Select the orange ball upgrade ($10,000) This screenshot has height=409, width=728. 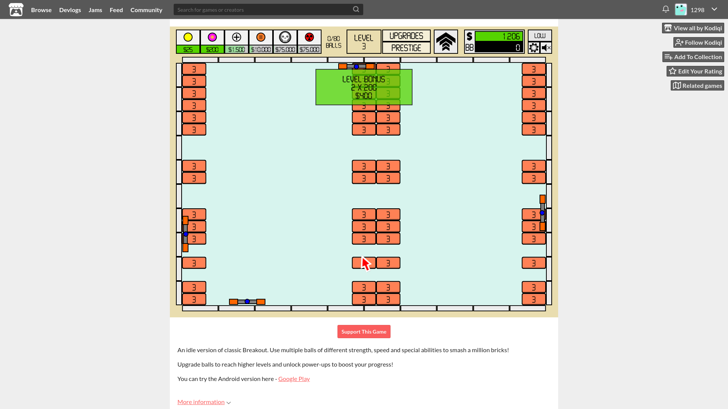(260, 41)
